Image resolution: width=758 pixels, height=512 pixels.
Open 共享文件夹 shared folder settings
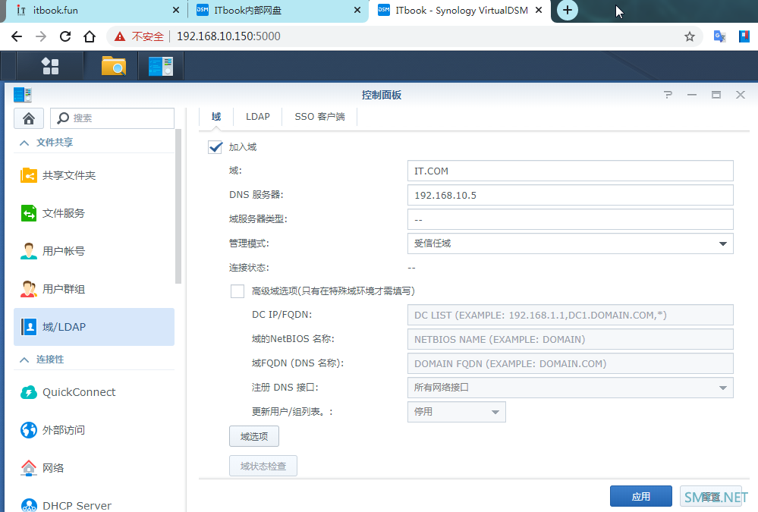pyautogui.click(x=68, y=175)
